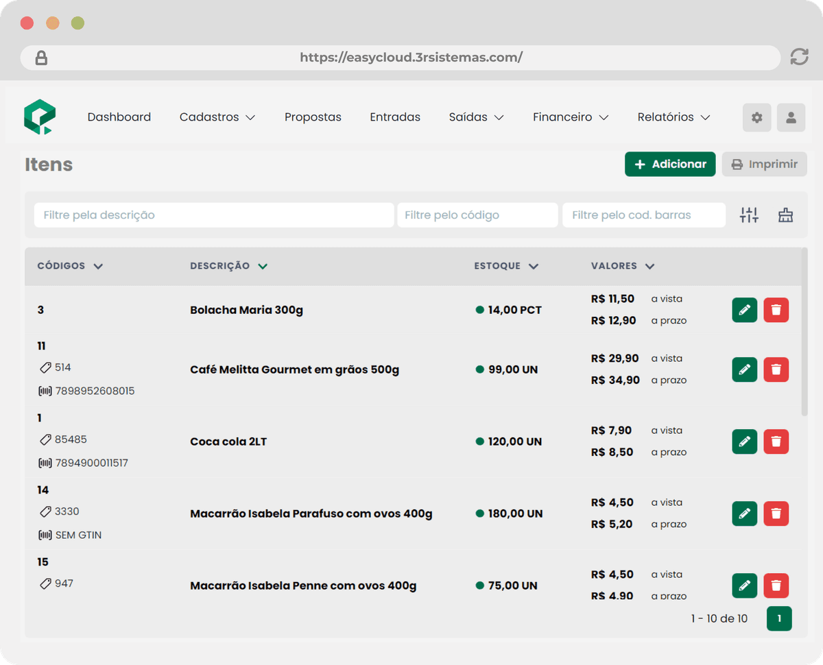Expand the Relatórios menu
823x665 pixels.
(673, 117)
